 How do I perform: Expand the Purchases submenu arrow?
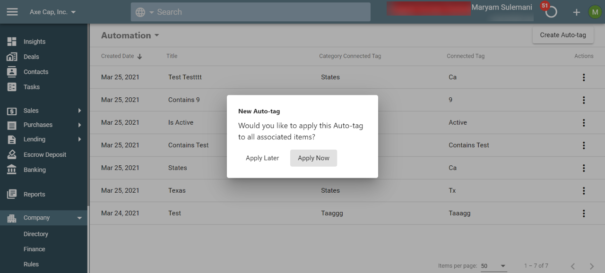(x=79, y=125)
